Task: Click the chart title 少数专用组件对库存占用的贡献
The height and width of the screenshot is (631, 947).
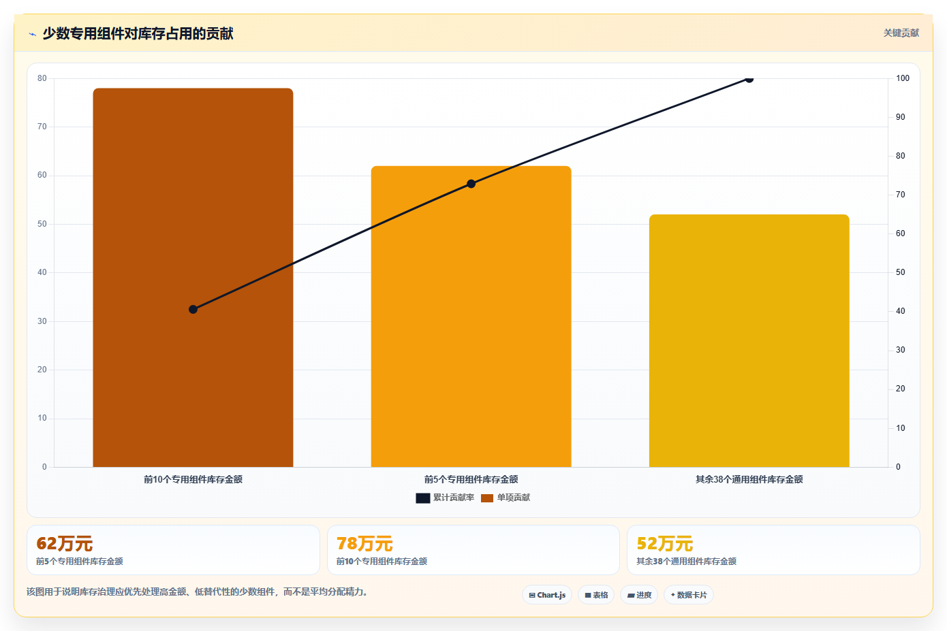Action: click(x=138, y=33)
